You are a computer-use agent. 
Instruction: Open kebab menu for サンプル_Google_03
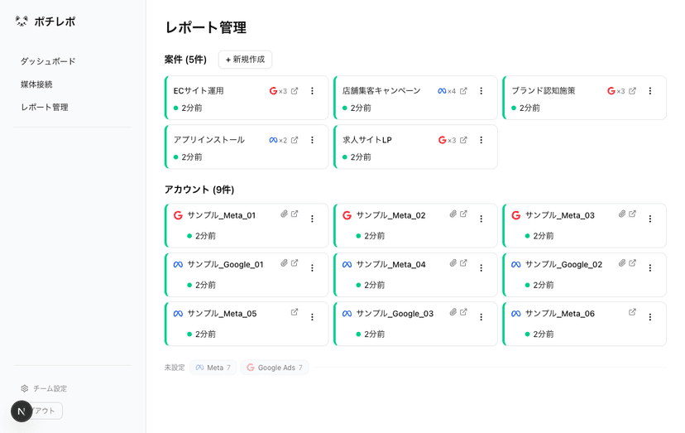click(481, 317)
